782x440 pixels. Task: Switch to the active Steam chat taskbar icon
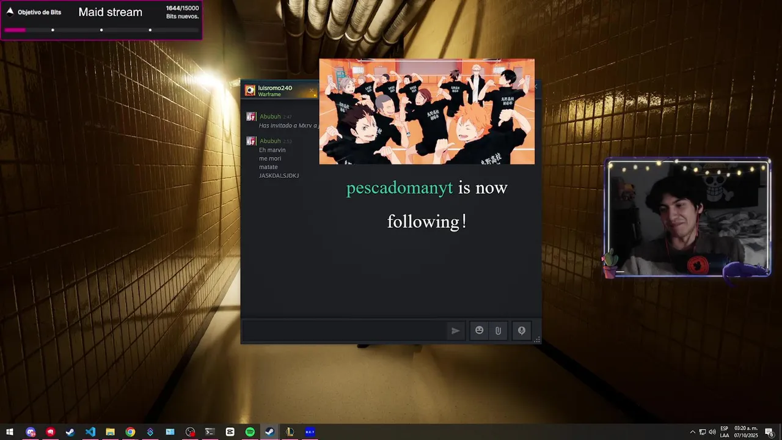269,432
